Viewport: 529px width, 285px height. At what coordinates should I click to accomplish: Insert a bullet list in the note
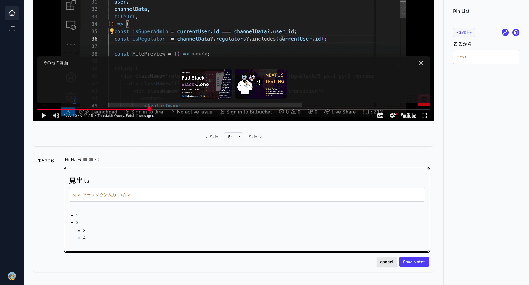coord(85,159)
